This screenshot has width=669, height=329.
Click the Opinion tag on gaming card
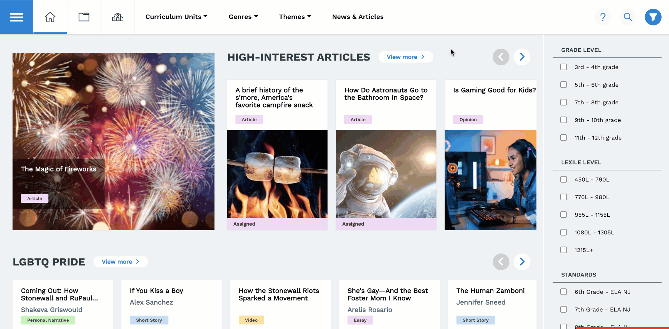pos(468,119)
